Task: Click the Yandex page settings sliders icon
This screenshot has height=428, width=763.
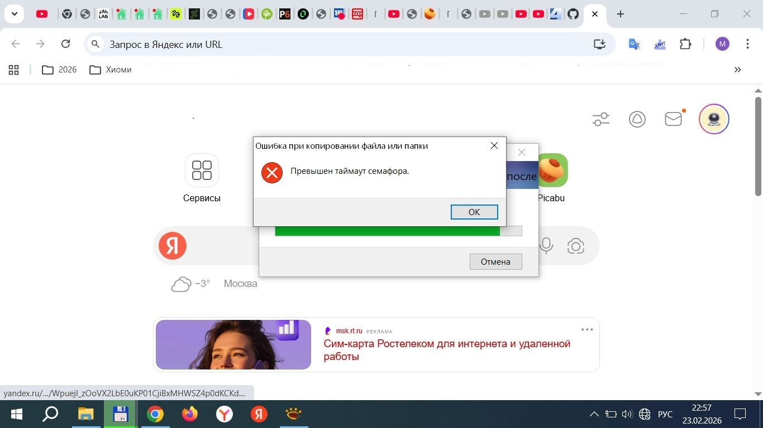Action: pos(601,119)
